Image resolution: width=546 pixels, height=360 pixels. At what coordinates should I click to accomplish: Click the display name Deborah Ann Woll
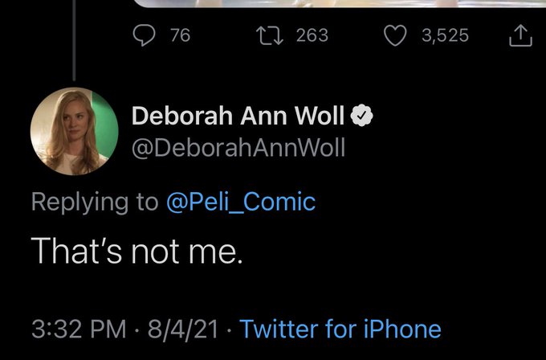[x=238, y=117]
